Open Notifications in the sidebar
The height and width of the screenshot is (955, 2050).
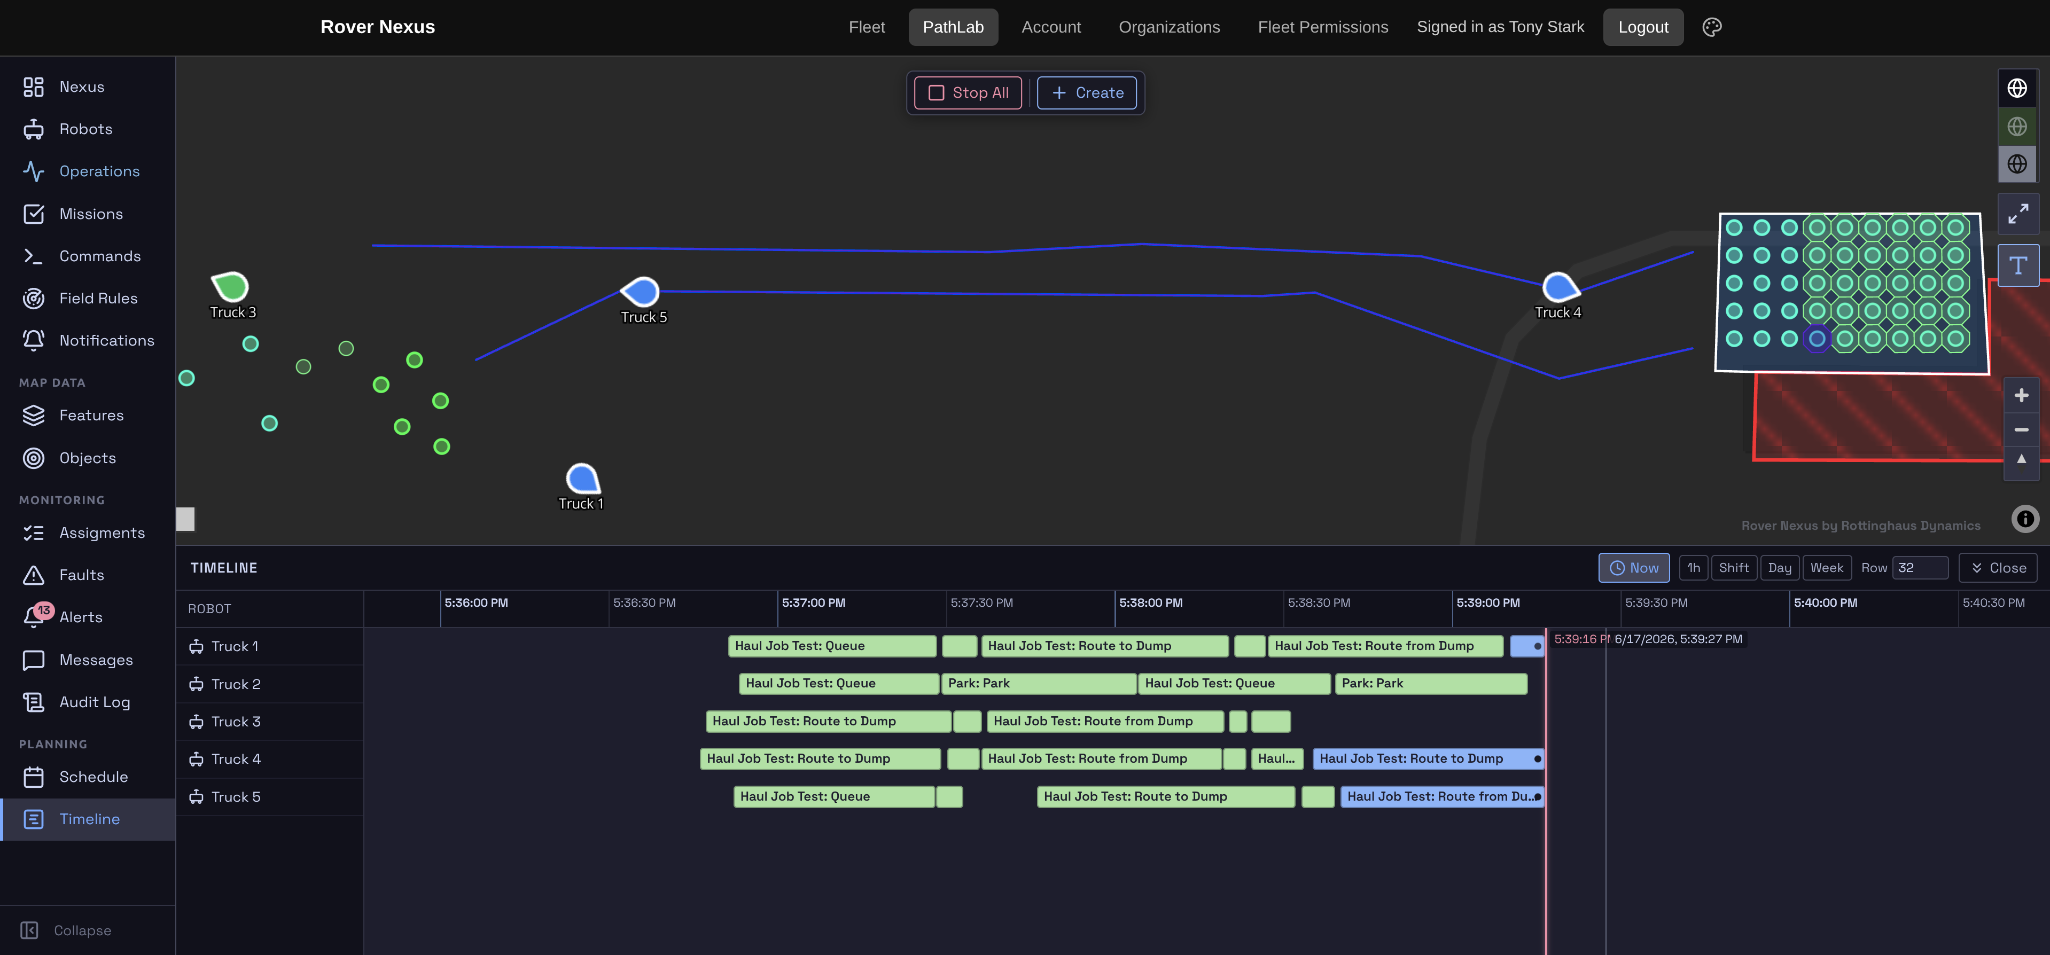(x=88, y=341)
